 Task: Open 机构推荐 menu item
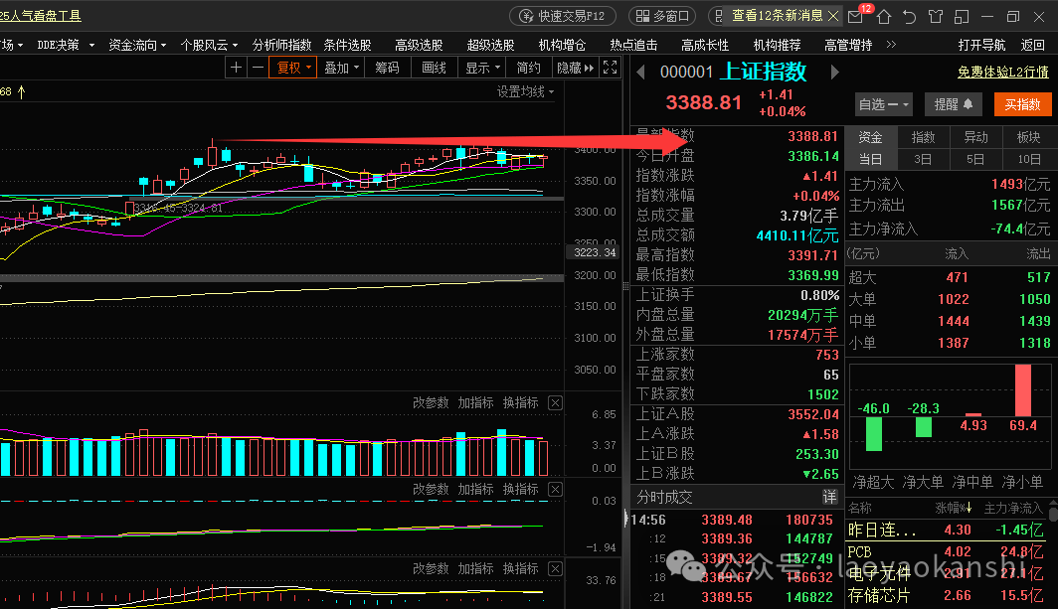[777, 45]
